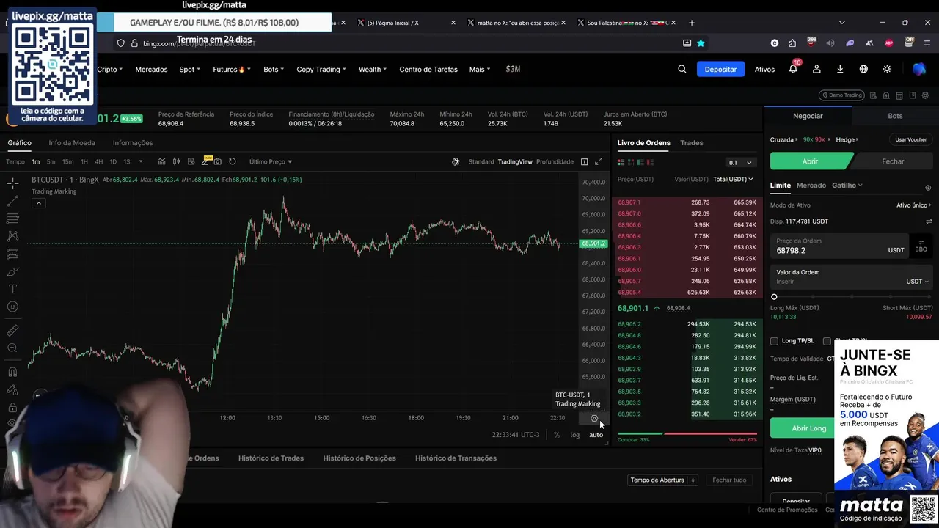Toggle lock all drawing tools
Viewport: 939px width, 528px height.
12,407
